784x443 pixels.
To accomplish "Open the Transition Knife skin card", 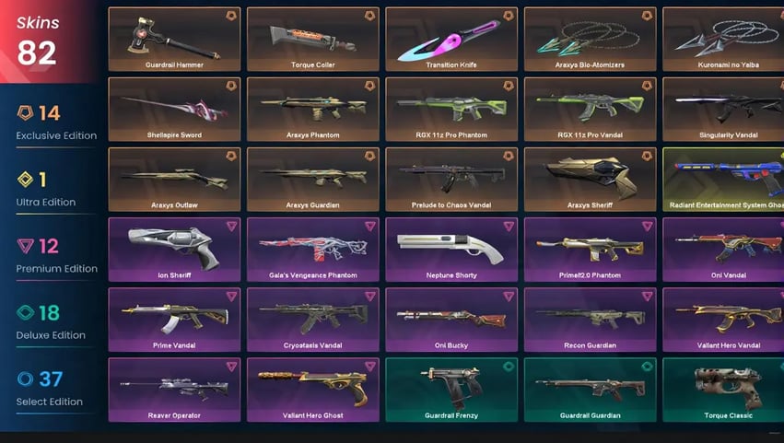I will coord(451,39).
